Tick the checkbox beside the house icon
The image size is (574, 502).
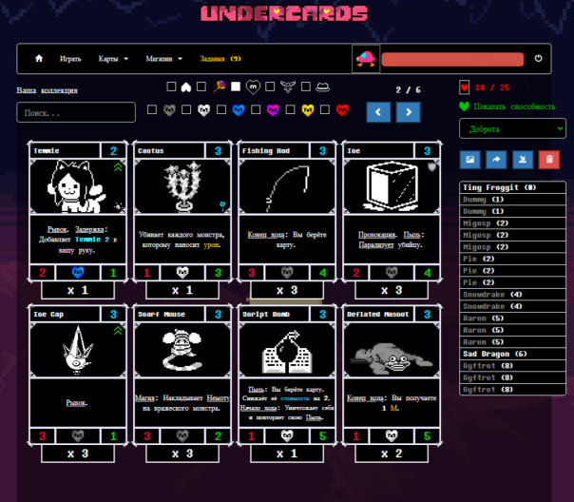[x=171, y=87]
